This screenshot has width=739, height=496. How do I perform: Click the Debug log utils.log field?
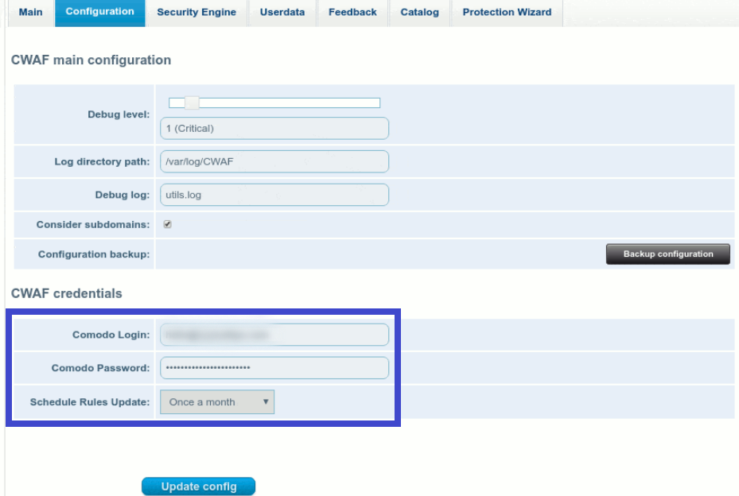click(x=274, y=195)
